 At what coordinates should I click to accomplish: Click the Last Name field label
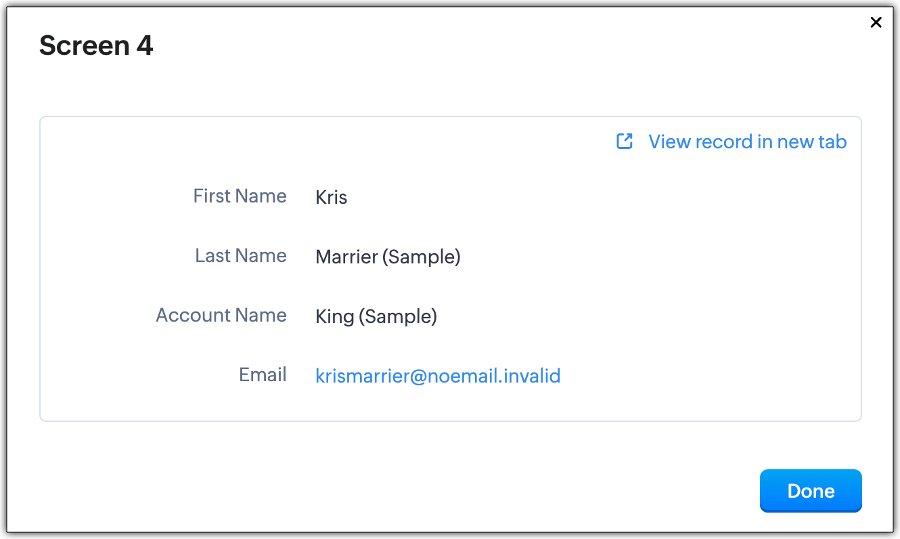[x=241, y=256]
